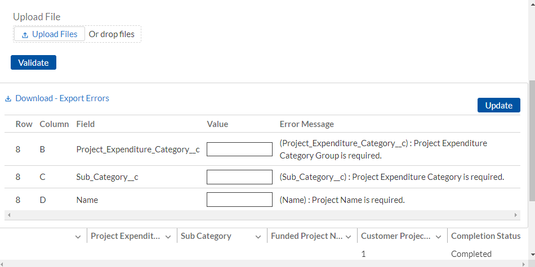Click the download icon beside Export Errors
The width and height of the screenshot is (535, 267).
point(8,99)
